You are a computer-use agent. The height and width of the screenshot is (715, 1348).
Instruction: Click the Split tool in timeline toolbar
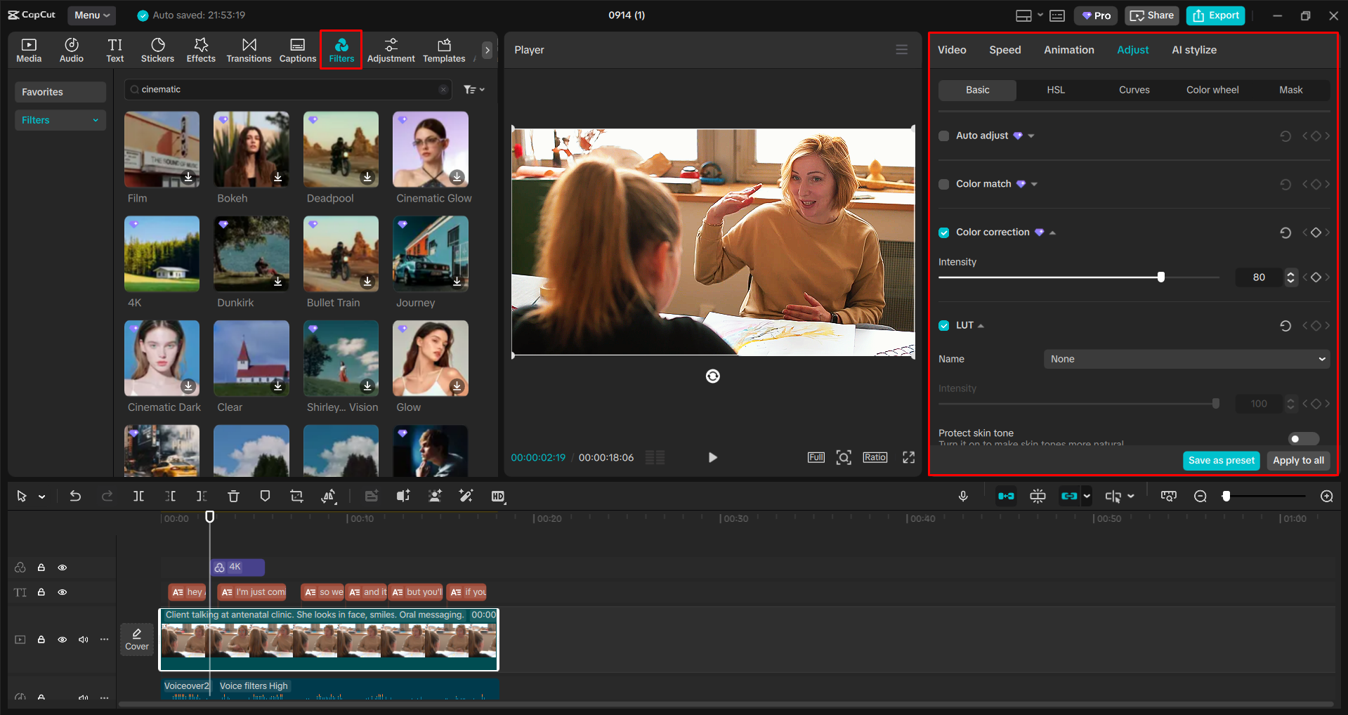point(138,496)
